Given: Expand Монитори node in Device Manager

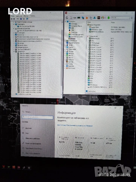Looking at the screenshot, I should pyautogui.click(x=14, y=43).
